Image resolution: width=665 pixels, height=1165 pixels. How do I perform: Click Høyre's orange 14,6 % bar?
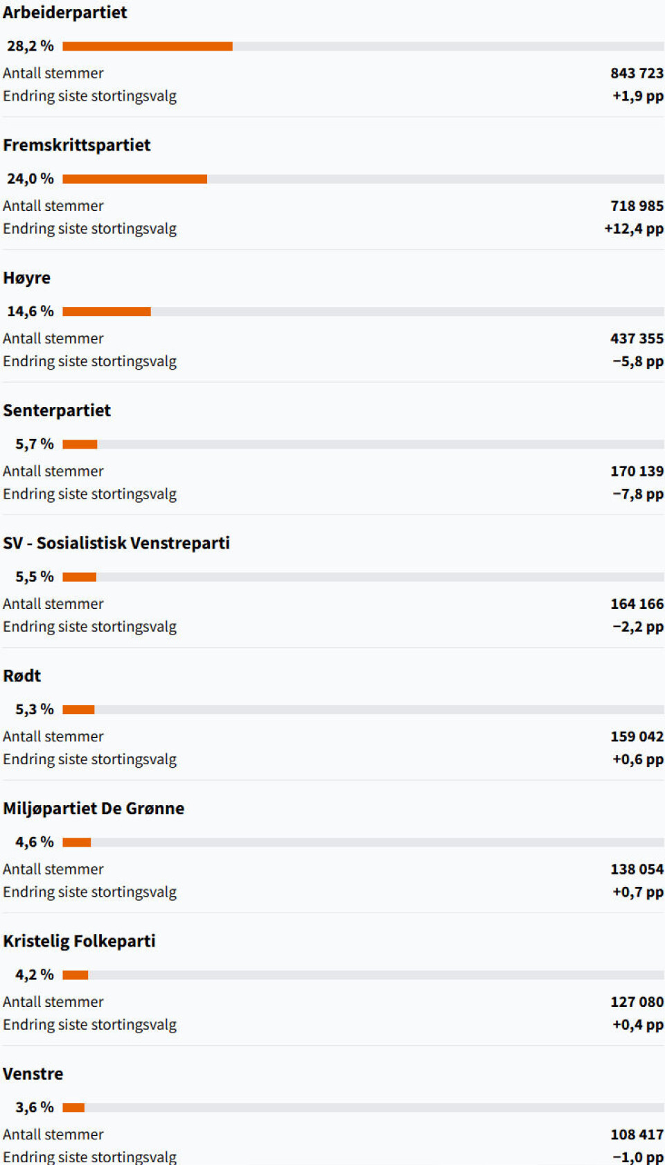[x=107, y=312]
